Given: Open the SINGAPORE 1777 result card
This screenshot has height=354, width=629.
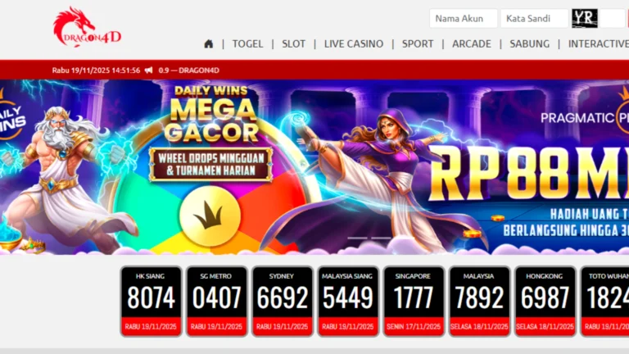Looking at the screenshot, I should click(x=414, y=302).
